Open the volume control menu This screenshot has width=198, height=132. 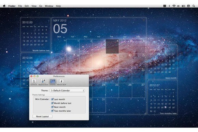tap(178, 6)
